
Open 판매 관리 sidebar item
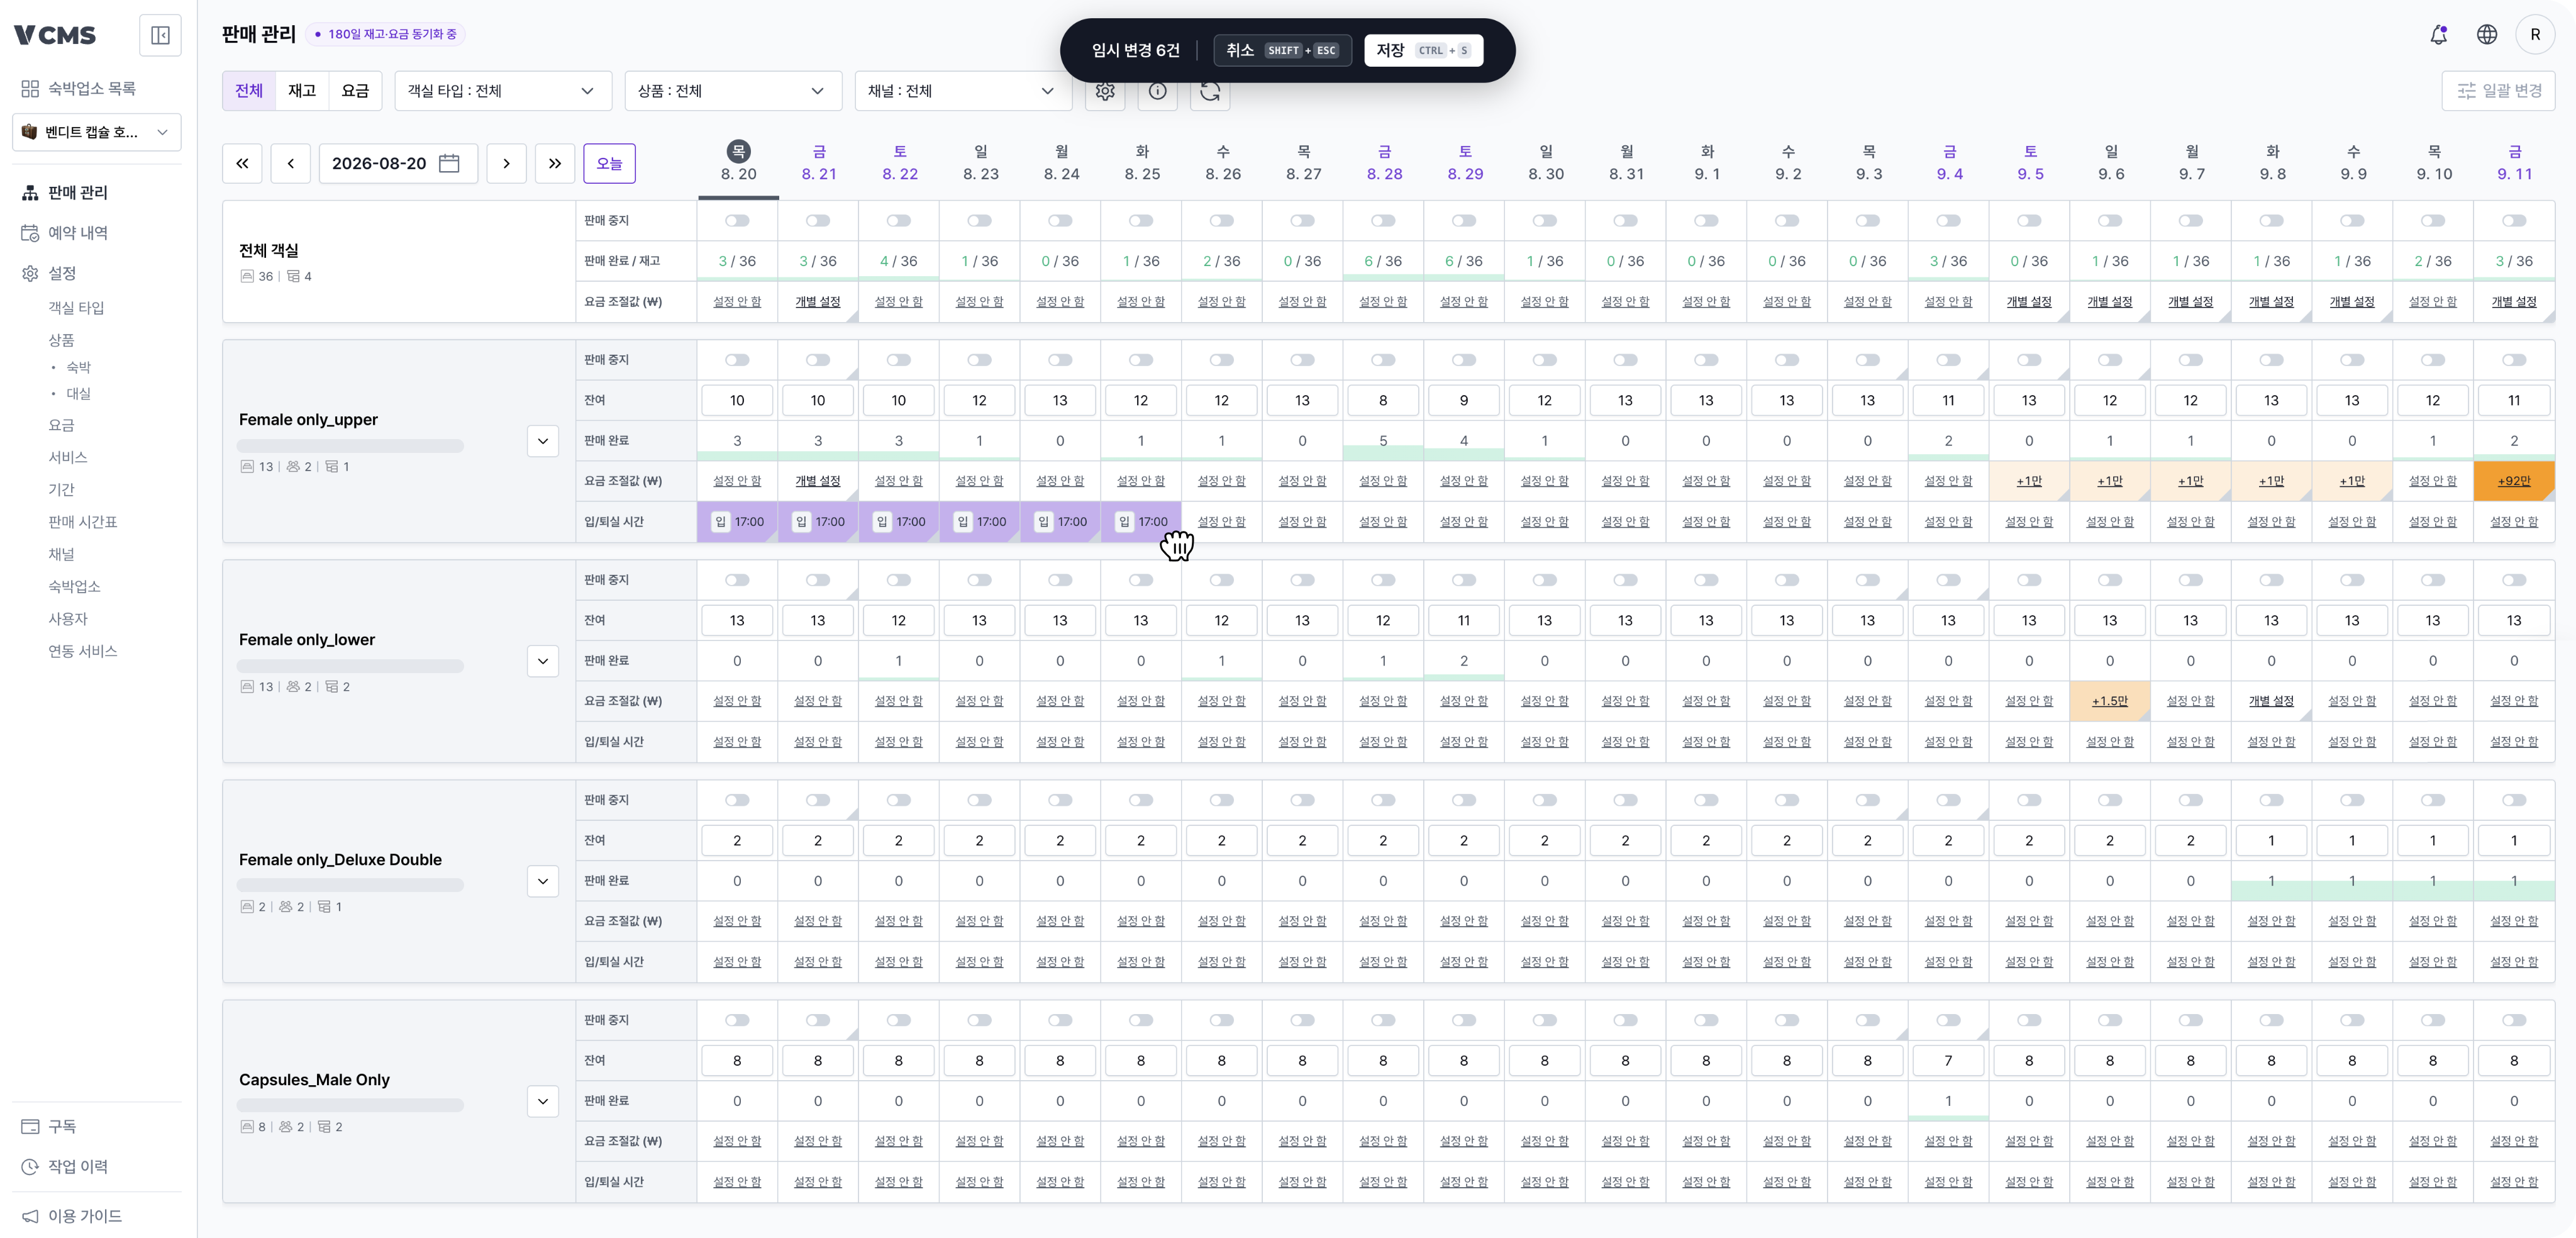[78, 192]
